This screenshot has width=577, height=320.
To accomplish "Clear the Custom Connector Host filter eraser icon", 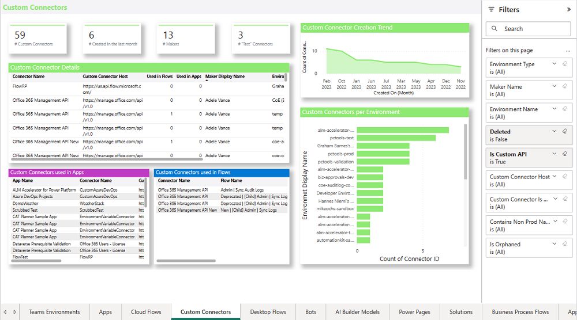I will pyautogui.click(x=565, y=176).
